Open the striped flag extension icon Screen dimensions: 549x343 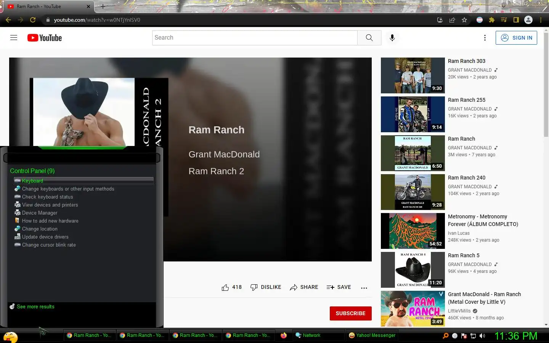click(x=480, y=20)
